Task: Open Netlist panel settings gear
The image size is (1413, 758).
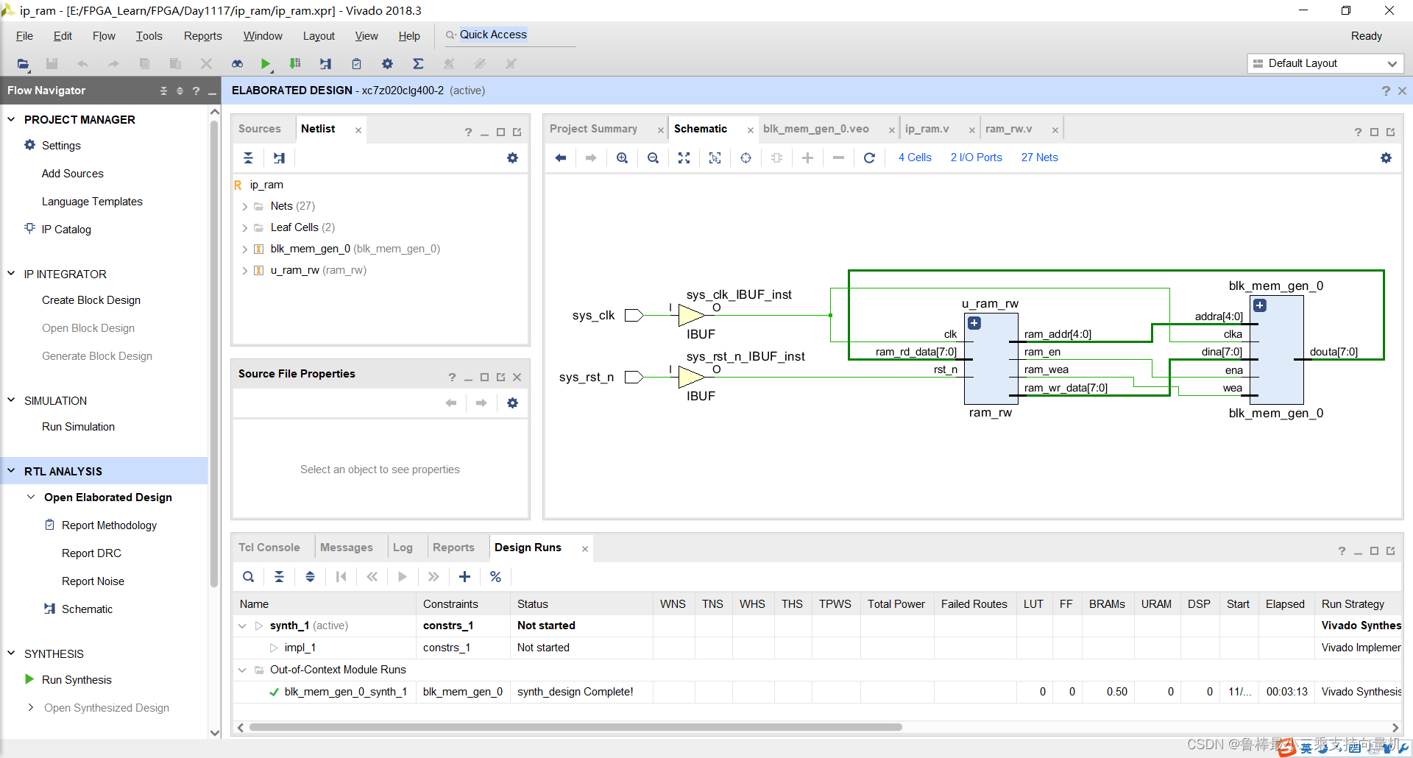Action: [x=512, y=158]
